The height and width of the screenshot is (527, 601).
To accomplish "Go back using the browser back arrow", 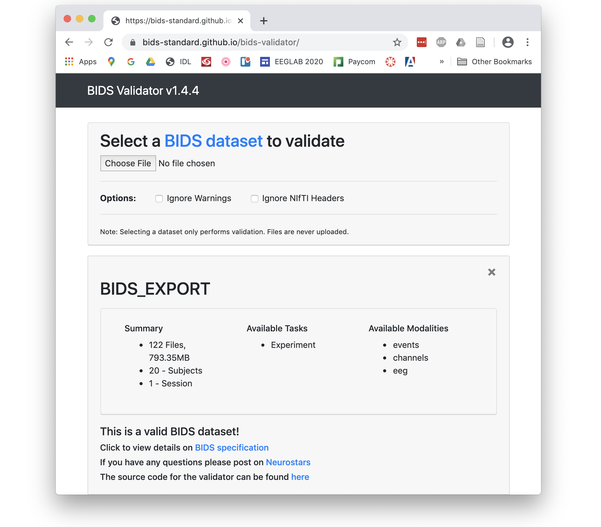I will [x=69, y=42].
